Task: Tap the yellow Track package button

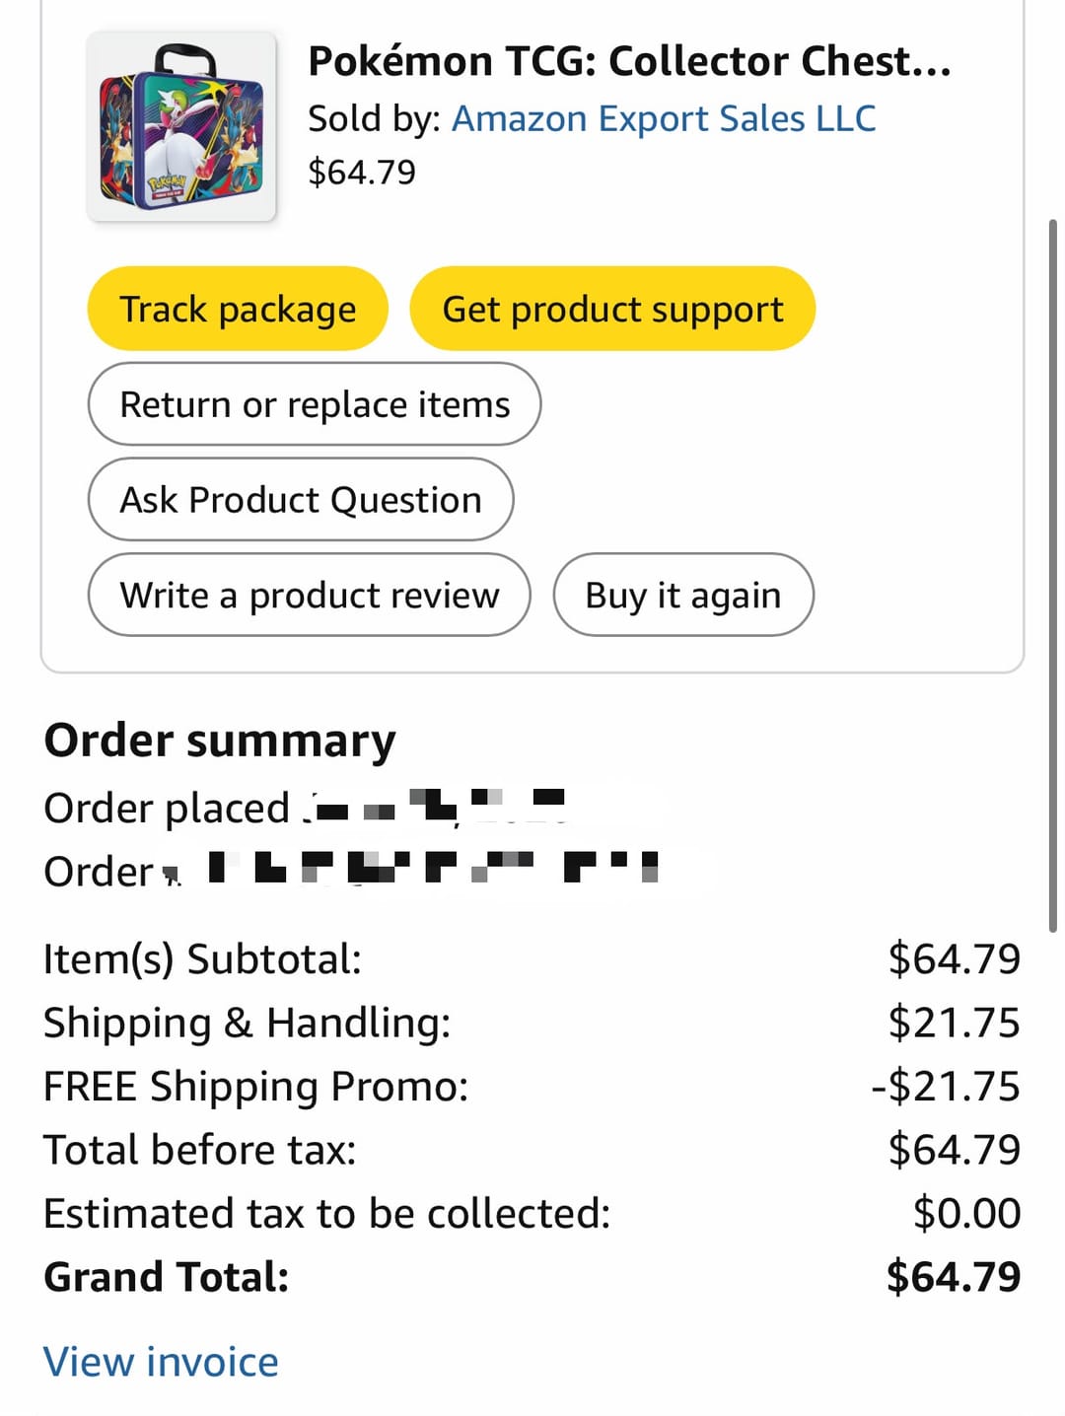Action: (238, 309)
